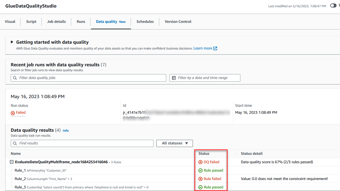Click the Last modified on 5/16/2023 text
The width and height of the screenshot is (340, 191).
[297, 6]
